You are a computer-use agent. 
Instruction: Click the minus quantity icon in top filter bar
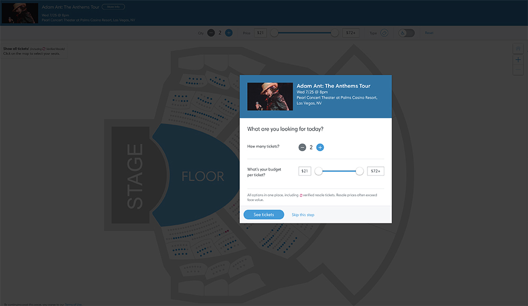point(211,33)
